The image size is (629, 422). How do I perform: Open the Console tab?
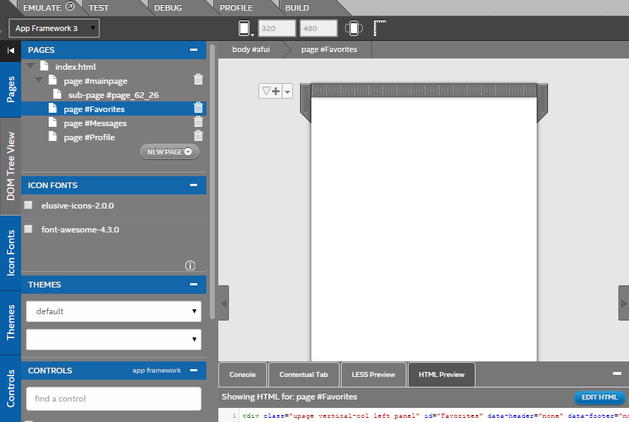pos(243,375)
